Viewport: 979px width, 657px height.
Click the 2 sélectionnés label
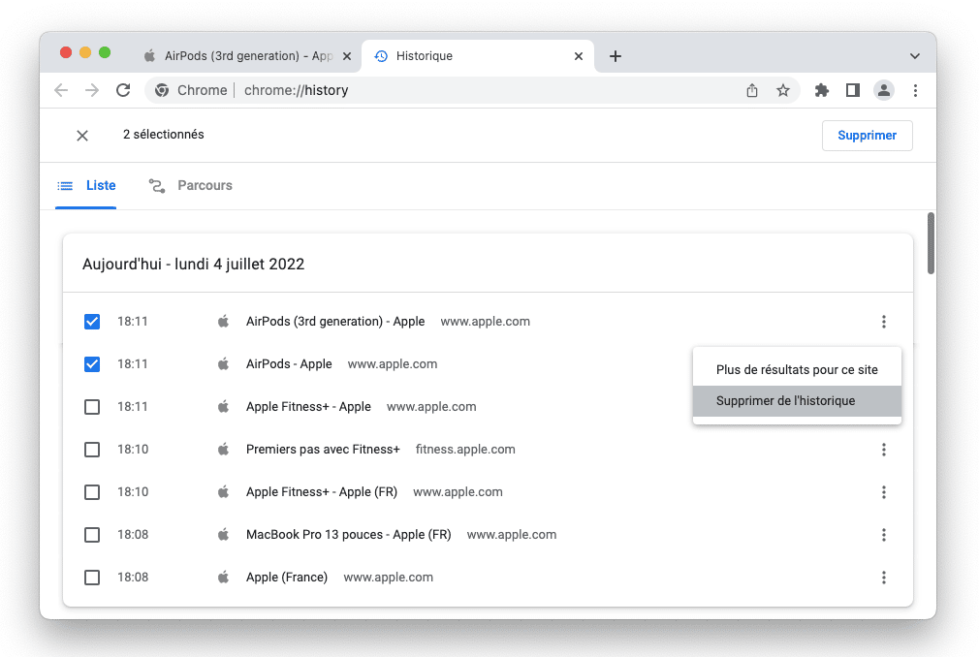(x=164, y=135)
